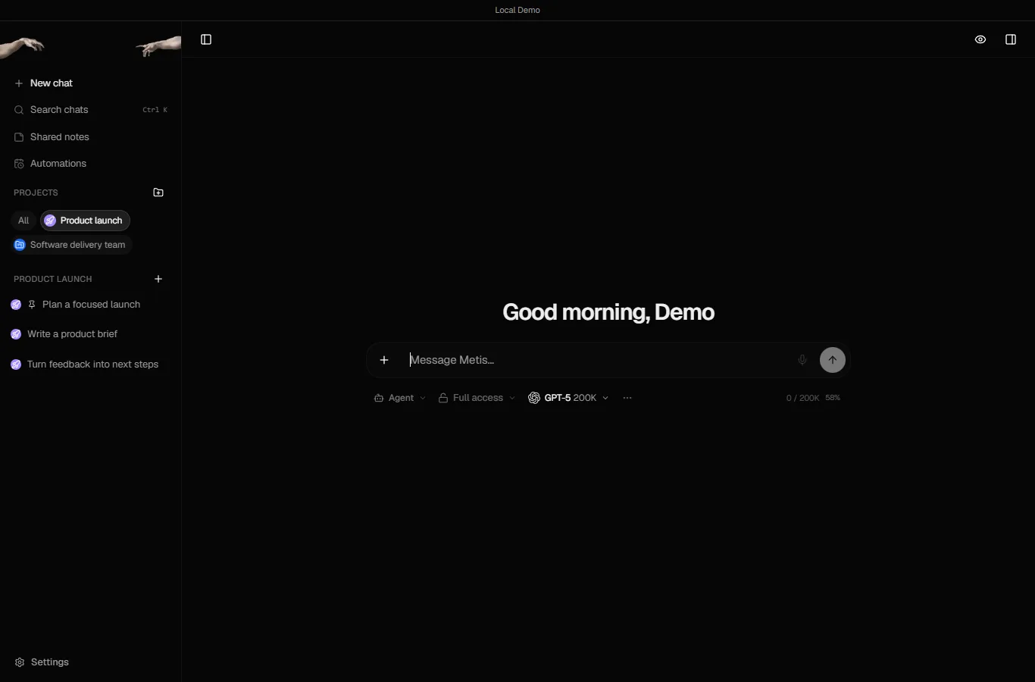Click the Good morning, Demo heading
Screen dimensions: 1035x682
click(x=608, y=312)
